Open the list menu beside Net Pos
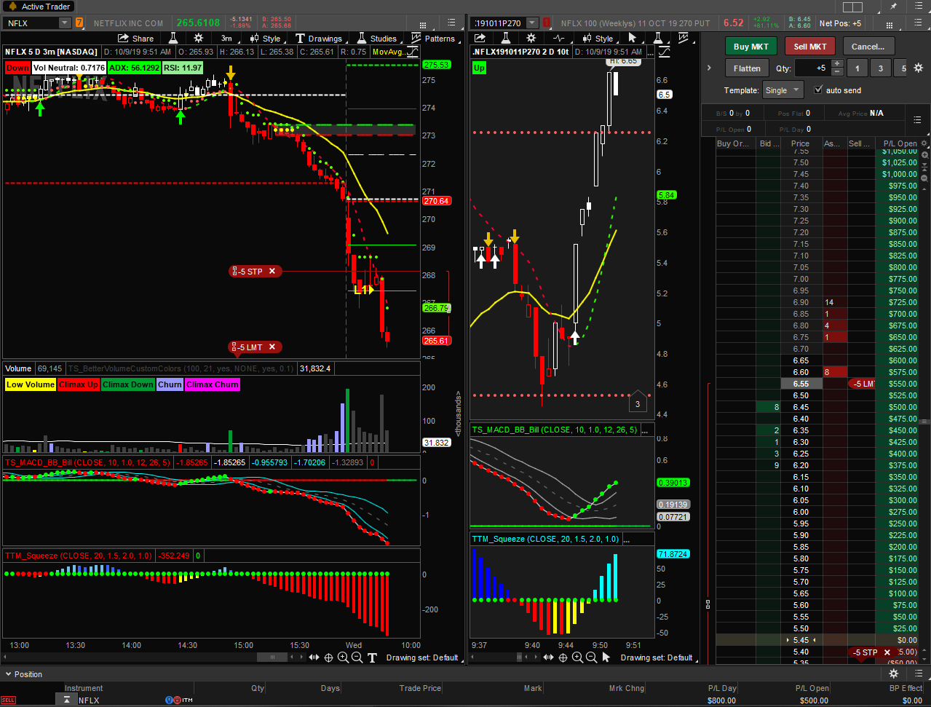Viewport: 931px width, 707px height. 918,23
